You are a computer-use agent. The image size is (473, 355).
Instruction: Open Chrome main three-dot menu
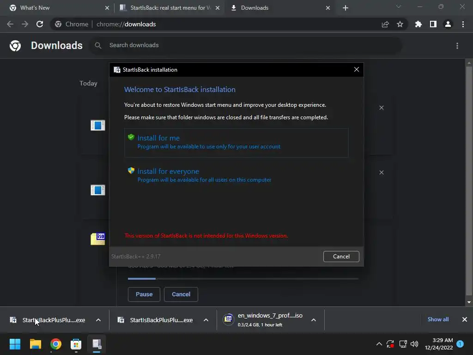tap(463, 24)
